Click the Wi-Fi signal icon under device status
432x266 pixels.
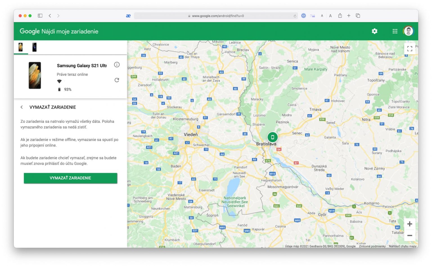[x=59, y=81]
